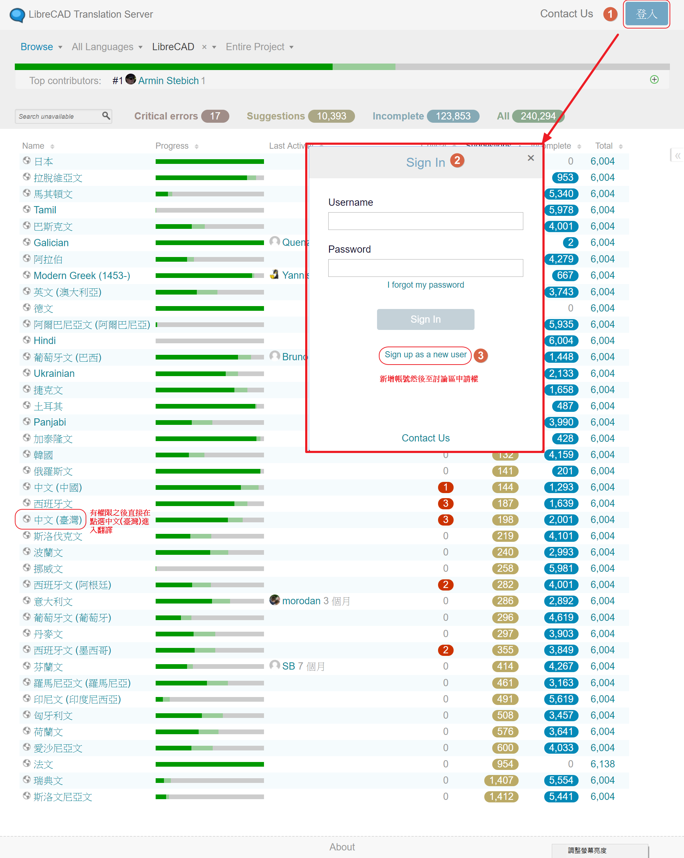Show Suggestions filter

click(300, 116)
